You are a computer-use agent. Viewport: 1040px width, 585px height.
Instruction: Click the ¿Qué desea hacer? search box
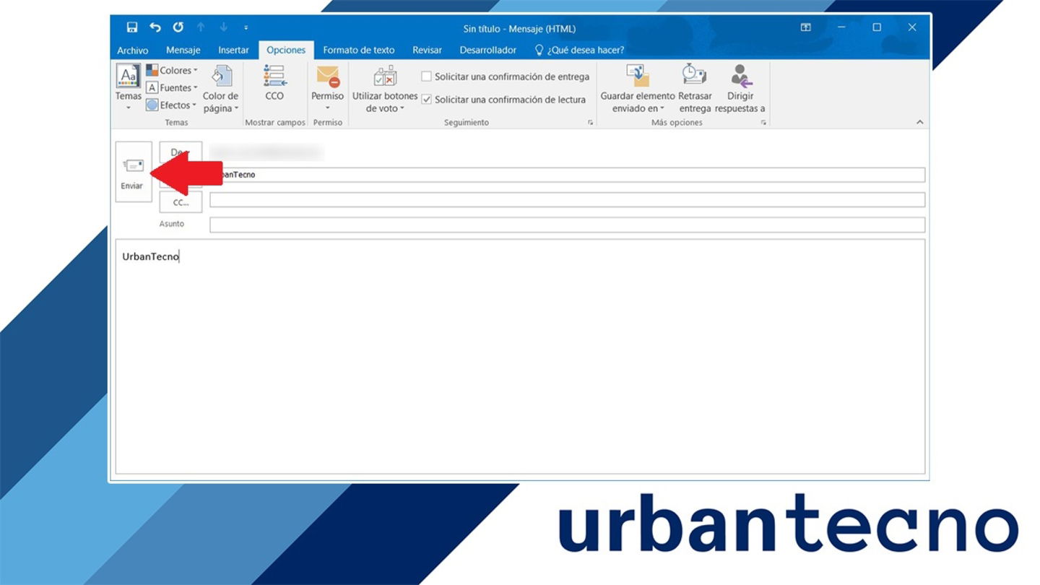[x=579, y=50]
